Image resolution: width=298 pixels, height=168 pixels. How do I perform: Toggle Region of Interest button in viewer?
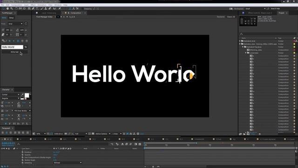click(89, 134)
